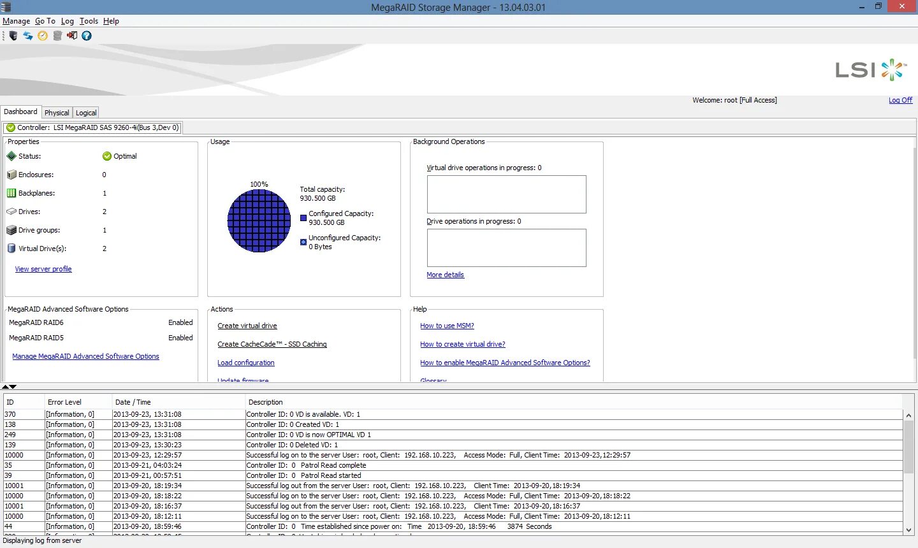
Task: Select log row 'Deleted VD: 1'
Action: (453, 445)
